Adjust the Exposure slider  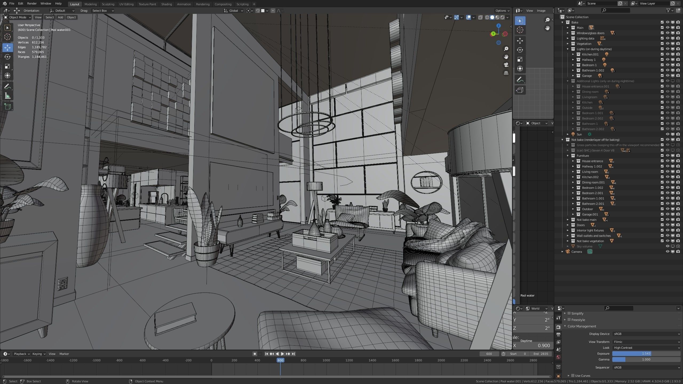pos(646,354)
